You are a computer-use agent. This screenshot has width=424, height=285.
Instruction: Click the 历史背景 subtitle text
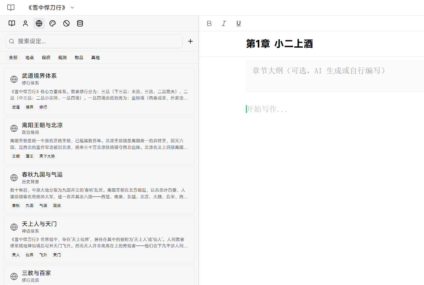coord(30,182)
